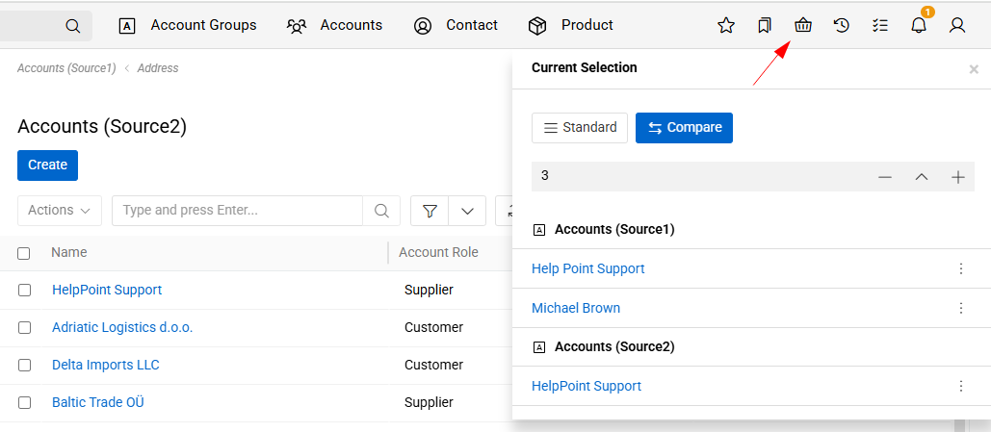Open the favorites star icon
The height and width of the screenshot is (432, 991).
coord(726,26)
